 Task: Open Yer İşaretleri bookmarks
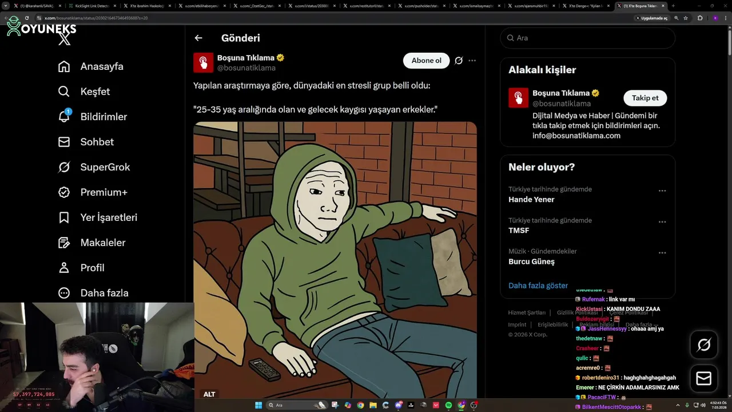pos(98,217)
